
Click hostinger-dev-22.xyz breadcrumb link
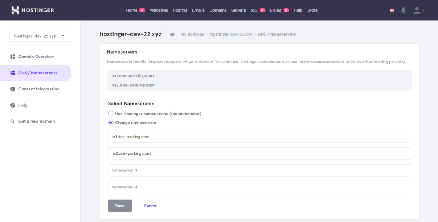coord(231,34)
